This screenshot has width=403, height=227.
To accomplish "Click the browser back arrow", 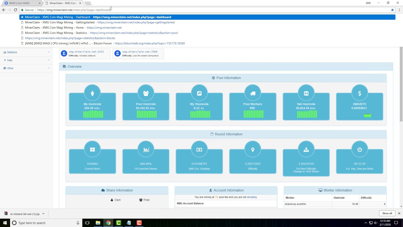I will point(4,10).
